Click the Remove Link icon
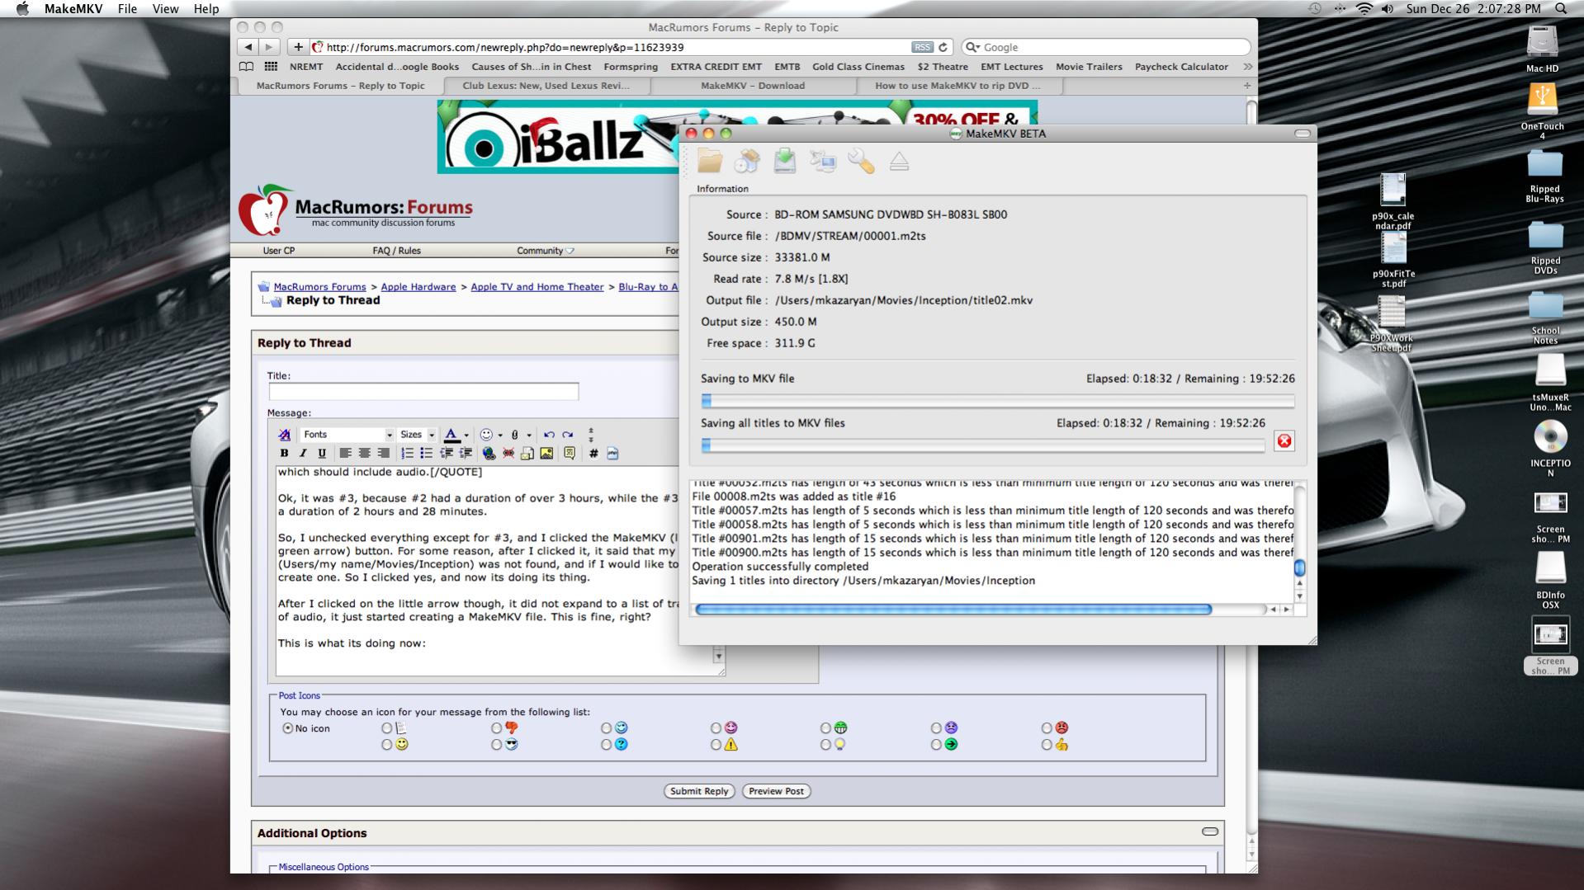 pyautogui.click(x=508, y=453)
